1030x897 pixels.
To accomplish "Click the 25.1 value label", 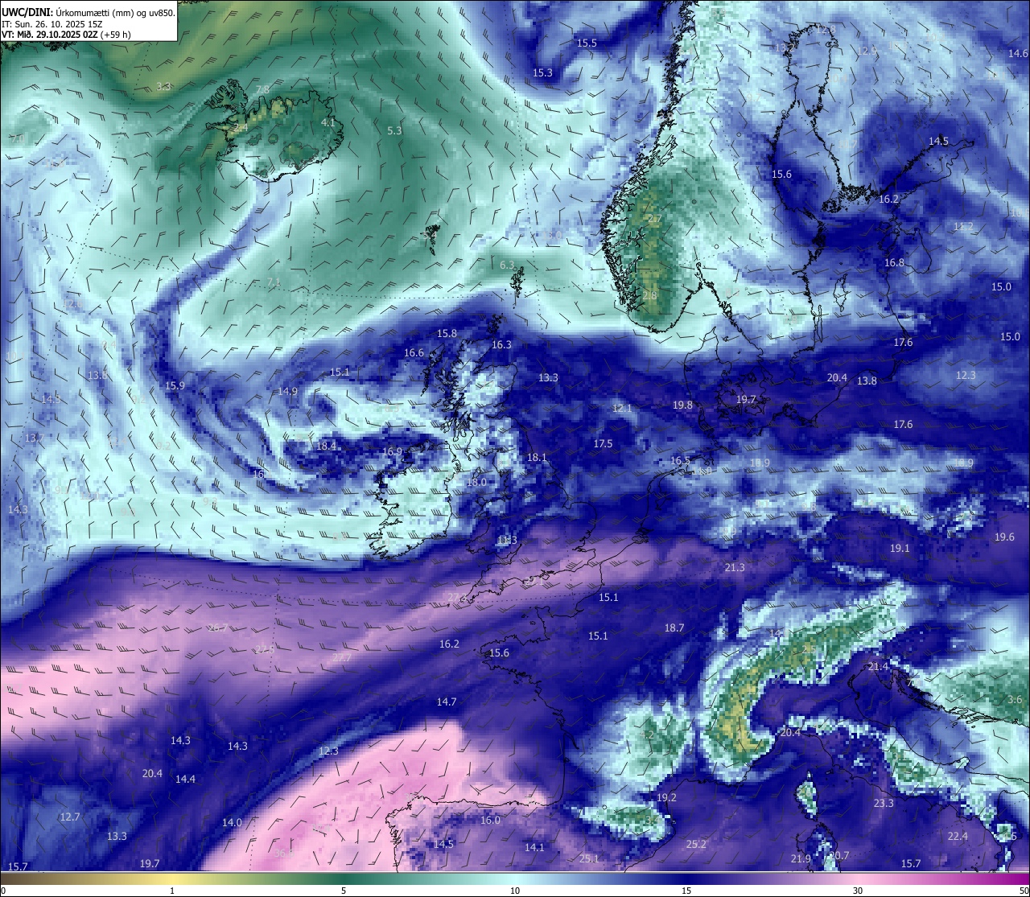I will click(x=589, y=858).
